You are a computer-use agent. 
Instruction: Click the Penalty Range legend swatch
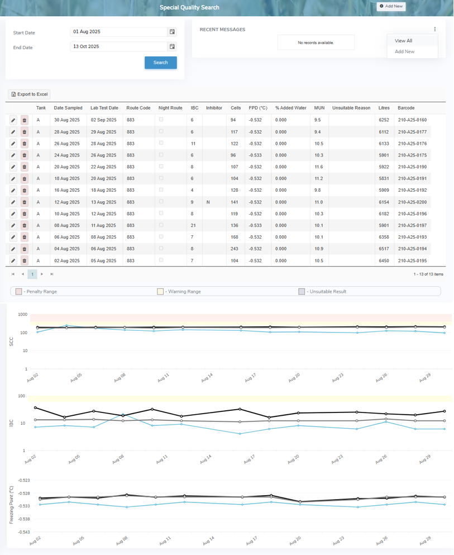coord(19,292)
